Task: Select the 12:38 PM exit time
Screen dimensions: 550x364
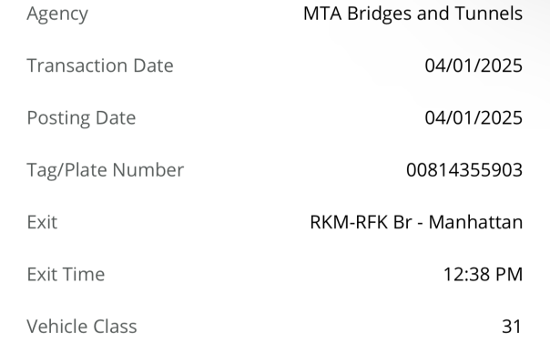Action: click(483, 274)
